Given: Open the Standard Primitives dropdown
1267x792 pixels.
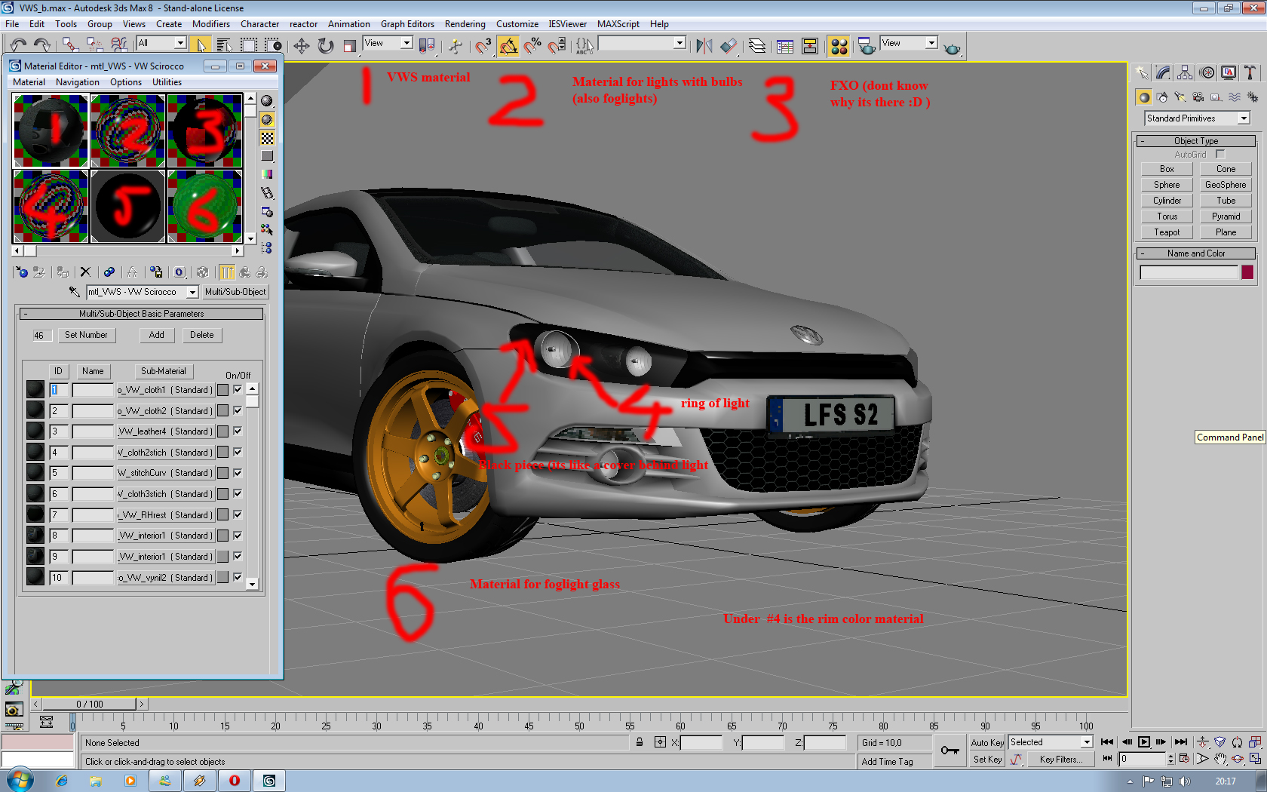Looking at the screenshot, I should [1244, 118].
